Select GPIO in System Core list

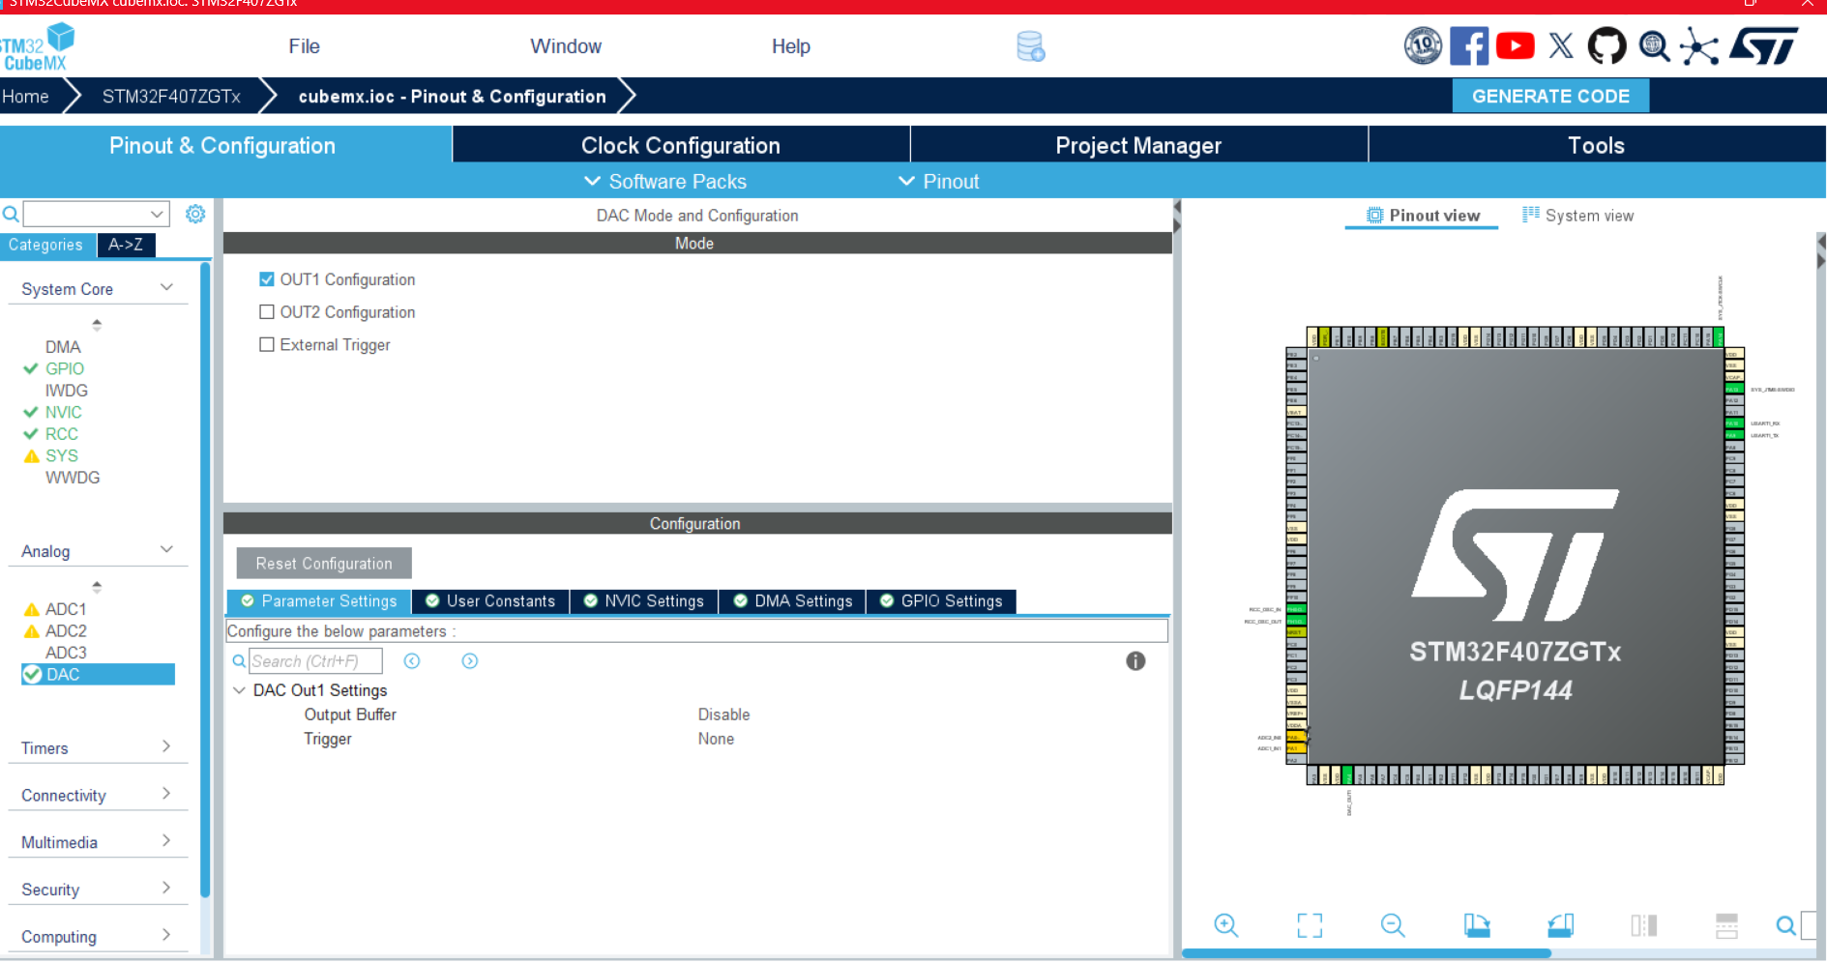[x=65, y=368]
